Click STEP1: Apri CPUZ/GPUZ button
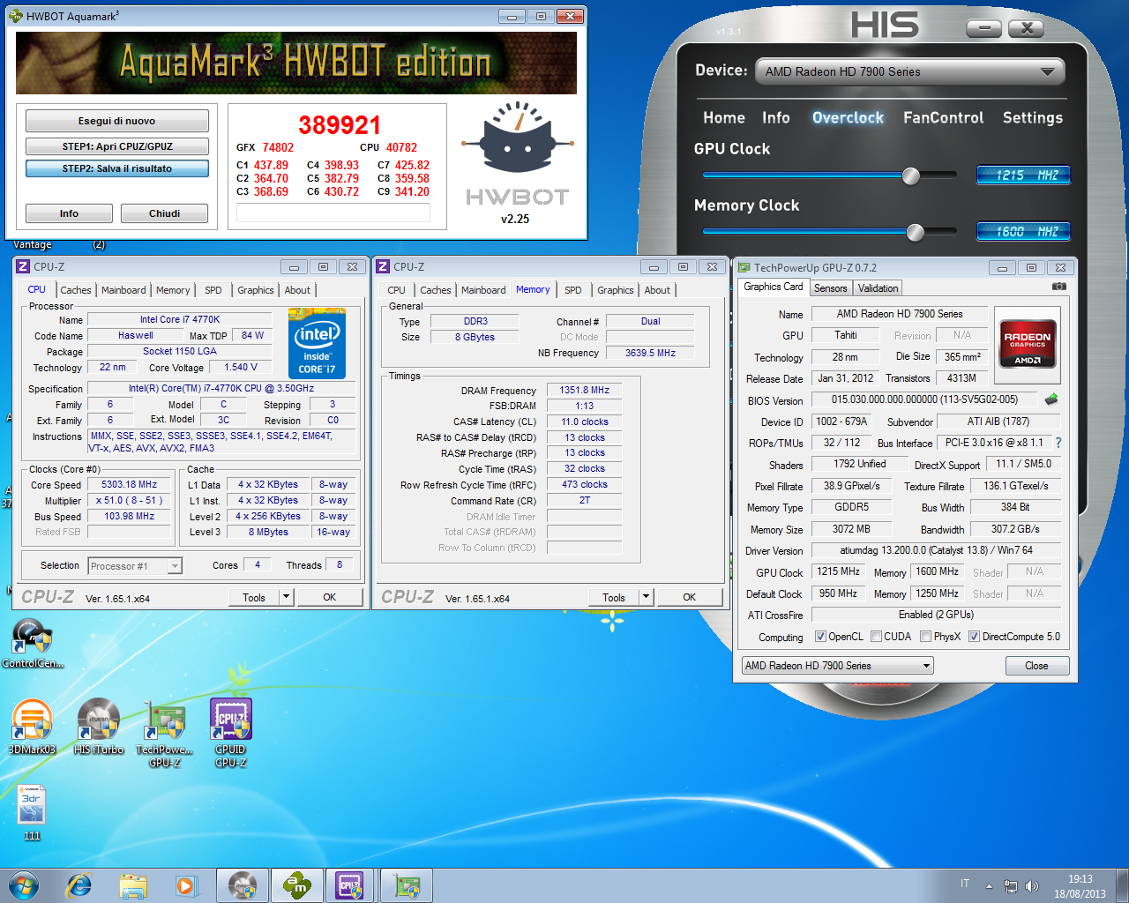This screenshot has height=903, width=1129. coord(116,146)
